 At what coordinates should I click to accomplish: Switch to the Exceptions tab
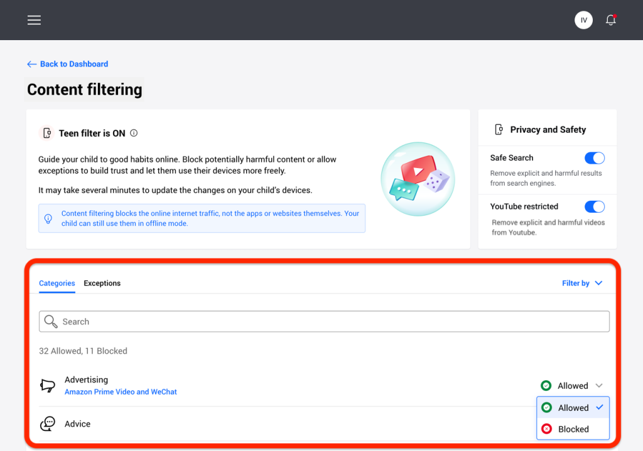pos(102,283)
